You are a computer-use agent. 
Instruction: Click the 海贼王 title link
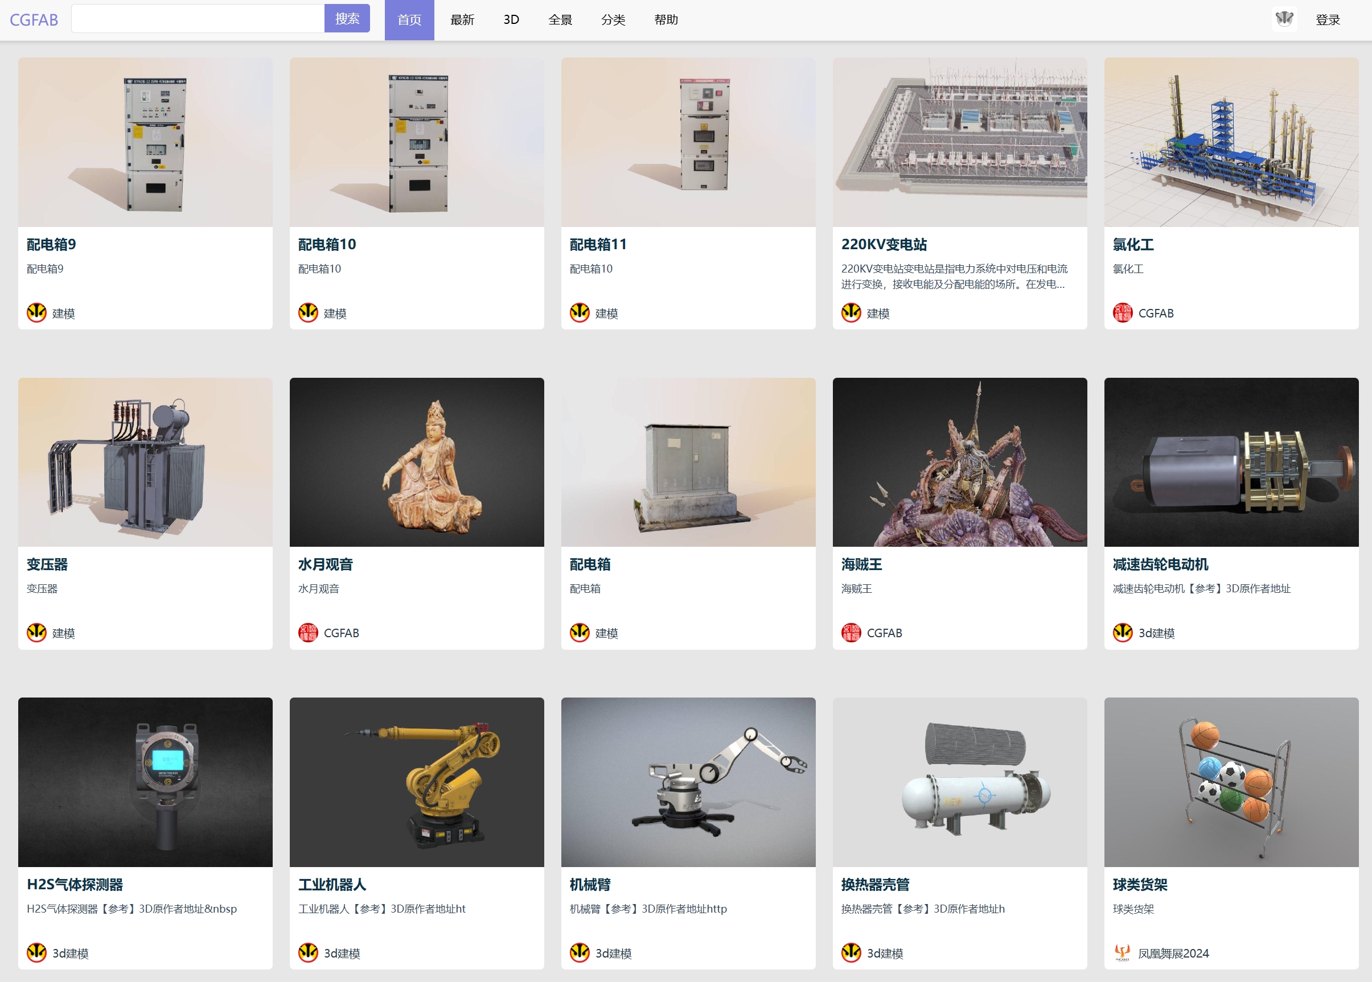coord(861,564)
